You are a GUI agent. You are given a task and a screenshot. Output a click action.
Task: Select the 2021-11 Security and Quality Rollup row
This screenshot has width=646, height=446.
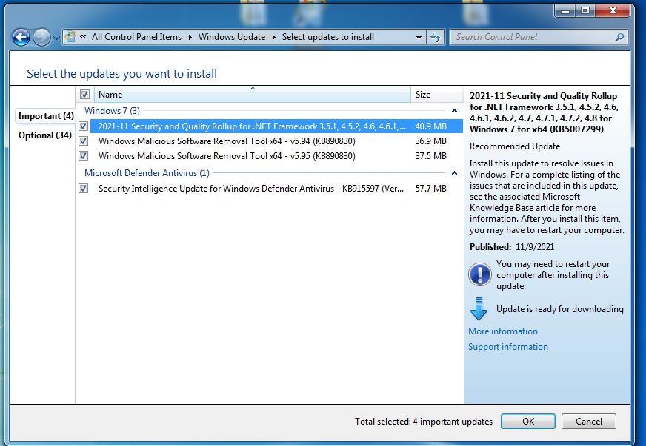click(x=276, y=126)
